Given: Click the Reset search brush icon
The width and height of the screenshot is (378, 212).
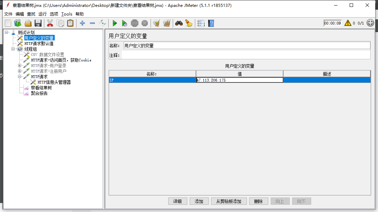Looking at the screenshot, I should [x=189, y=23].
